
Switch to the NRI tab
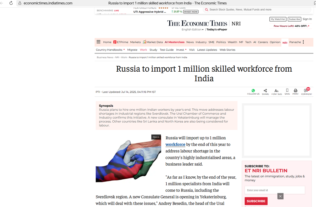285,42
